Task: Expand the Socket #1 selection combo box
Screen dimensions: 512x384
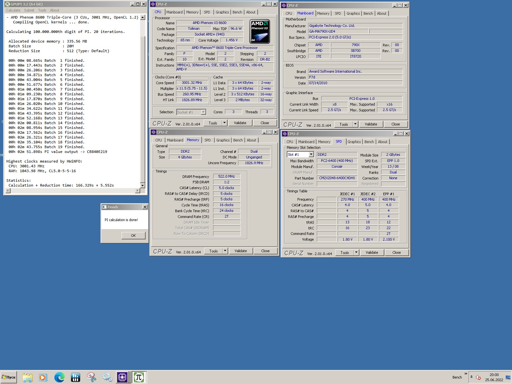Action: (x=203, y=112)
